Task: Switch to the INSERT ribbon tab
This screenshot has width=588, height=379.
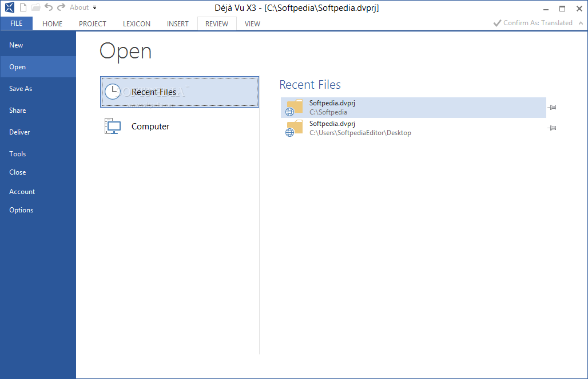Action: [x=177, y=23]
